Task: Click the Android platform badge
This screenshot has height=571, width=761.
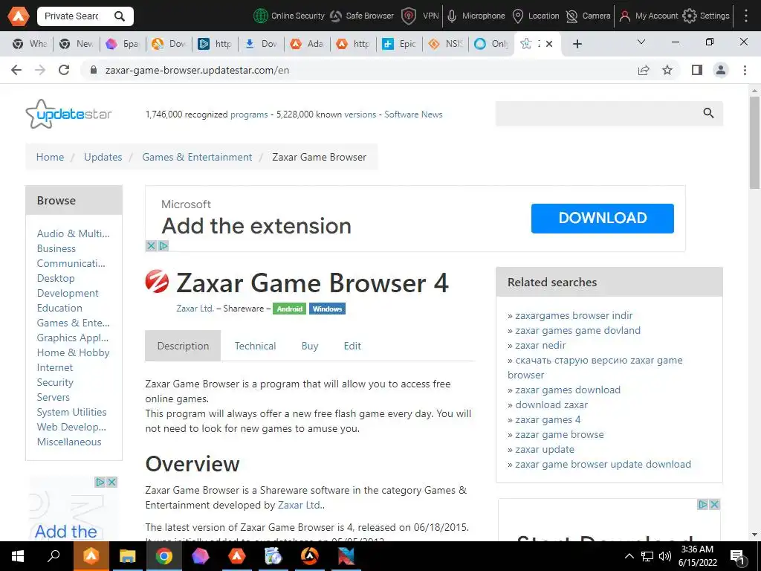Action: tap(289, 309)
